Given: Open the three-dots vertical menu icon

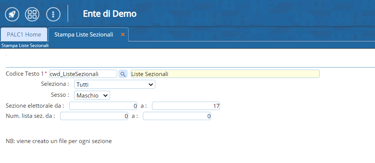Looking at the screenshot, I should point(53,14).
